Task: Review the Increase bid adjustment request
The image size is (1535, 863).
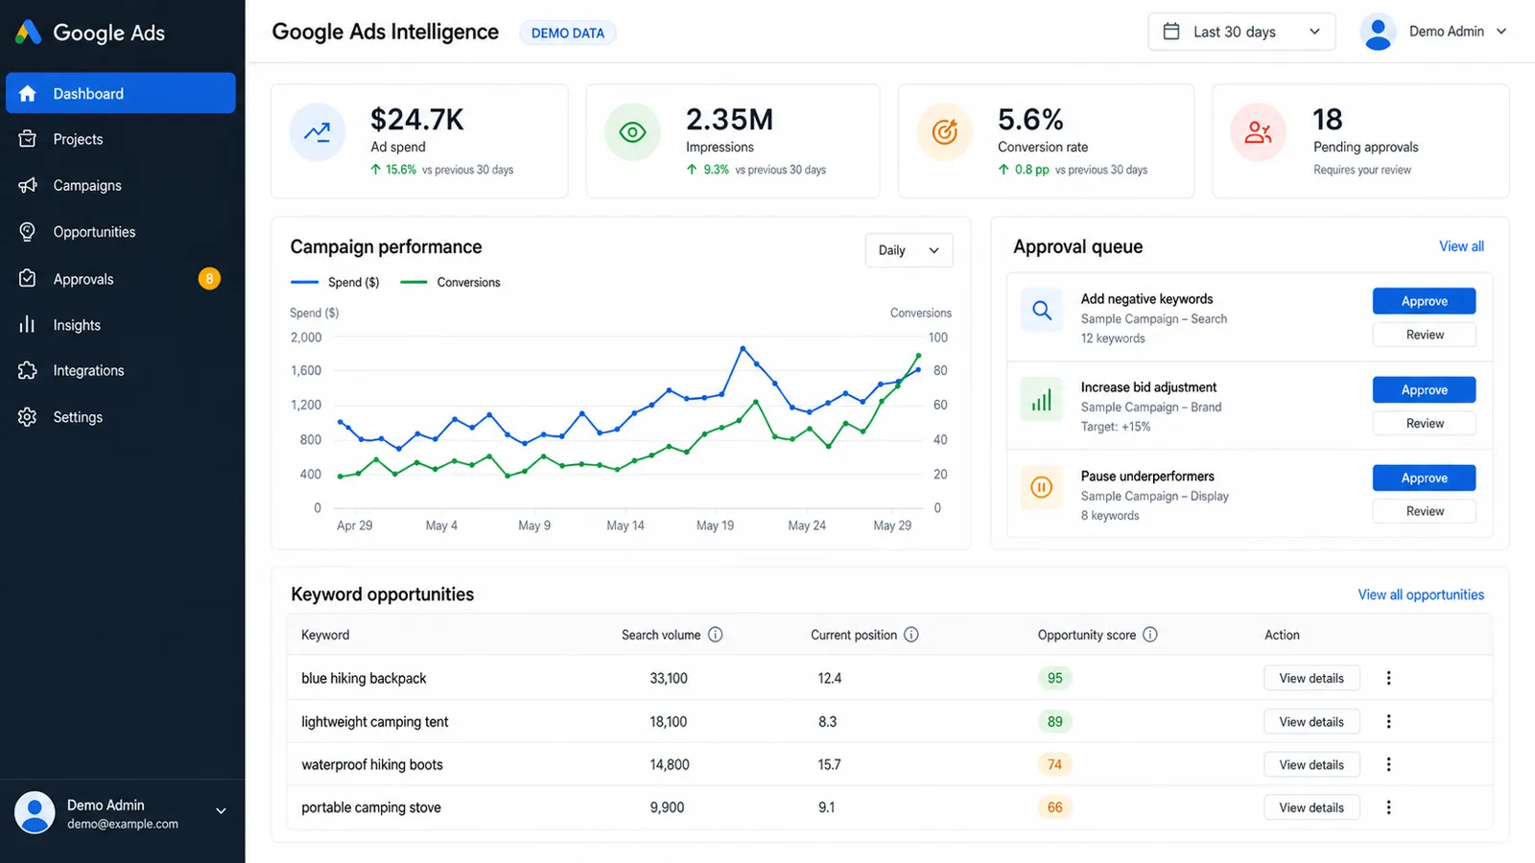Action: click(1424, 423)
